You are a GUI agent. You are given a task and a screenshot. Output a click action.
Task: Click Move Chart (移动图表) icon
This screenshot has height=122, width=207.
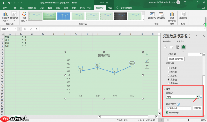pyautogui.click(x=183, y=14)
